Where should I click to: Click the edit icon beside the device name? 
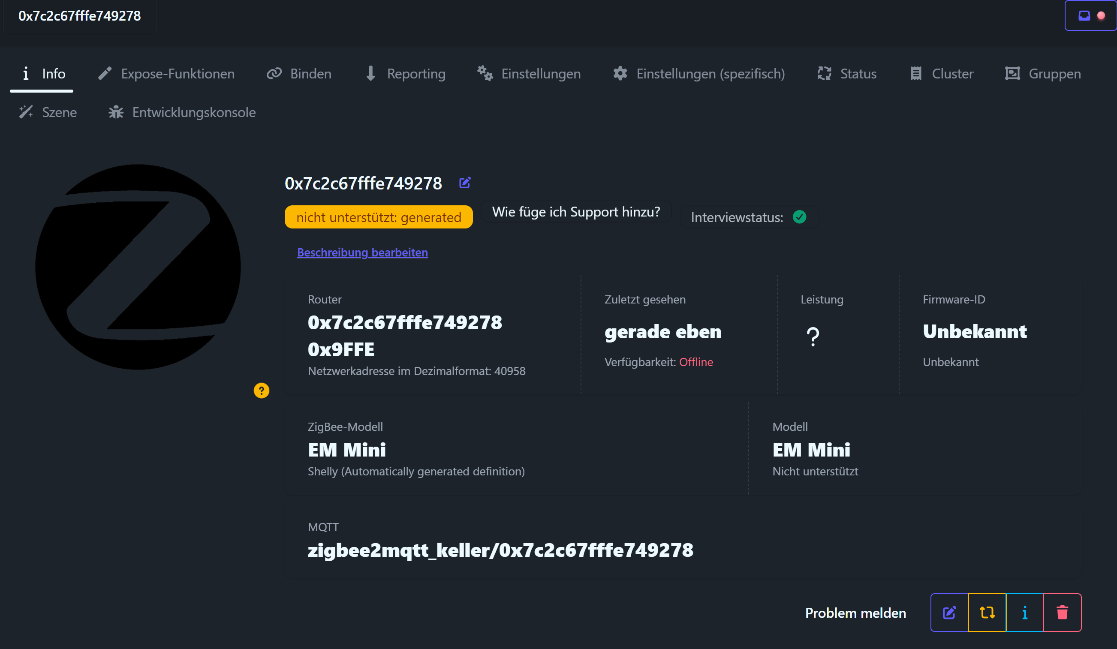[464, 183]
